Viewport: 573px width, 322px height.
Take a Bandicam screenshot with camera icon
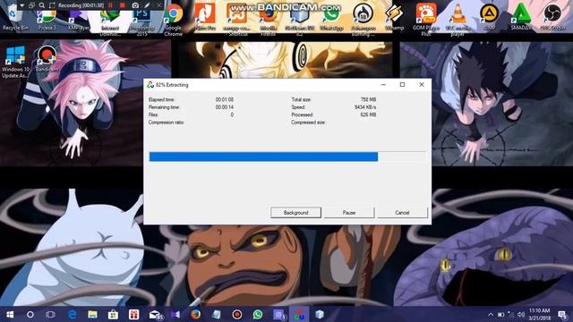point(135,5)
